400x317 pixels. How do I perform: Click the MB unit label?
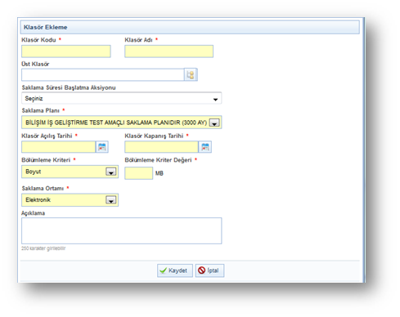point(160,173)
